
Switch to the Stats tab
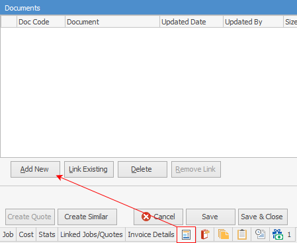(47, 234)
